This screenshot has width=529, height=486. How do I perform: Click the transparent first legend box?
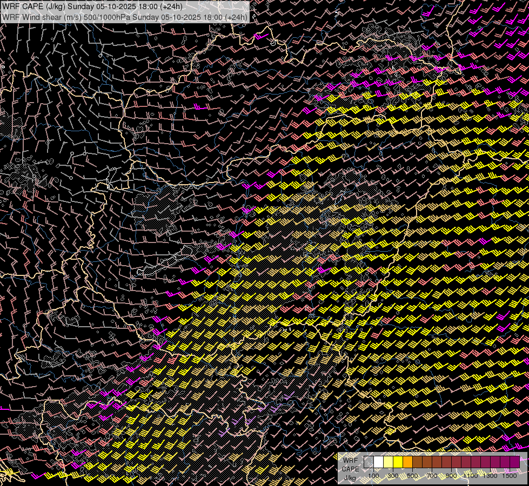pyautogui.click(x=369, y=462)
